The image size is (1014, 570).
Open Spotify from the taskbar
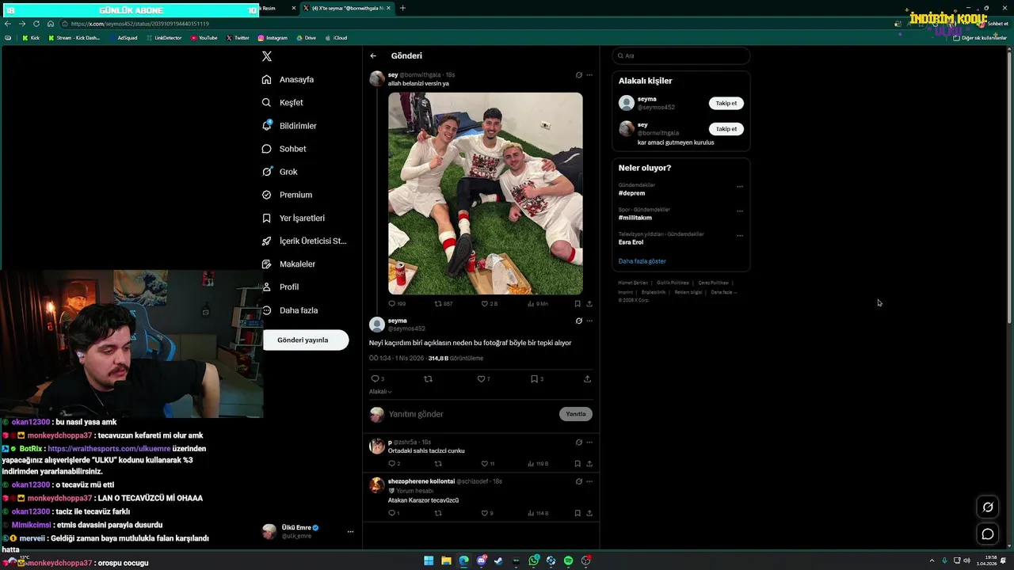click(x=569, y=560)
